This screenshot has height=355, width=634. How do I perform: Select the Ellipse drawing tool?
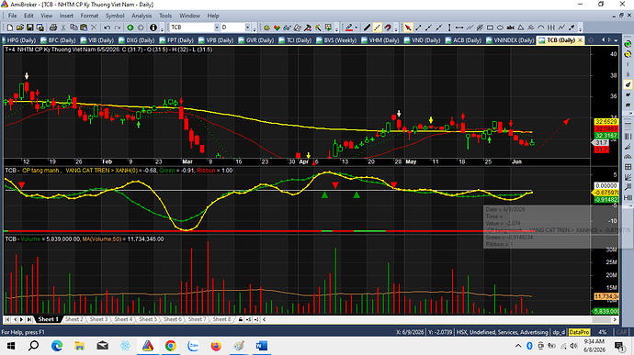[500, 28]
